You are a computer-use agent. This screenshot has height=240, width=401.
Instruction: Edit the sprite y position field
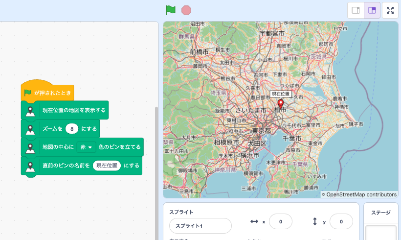point(341,221)
